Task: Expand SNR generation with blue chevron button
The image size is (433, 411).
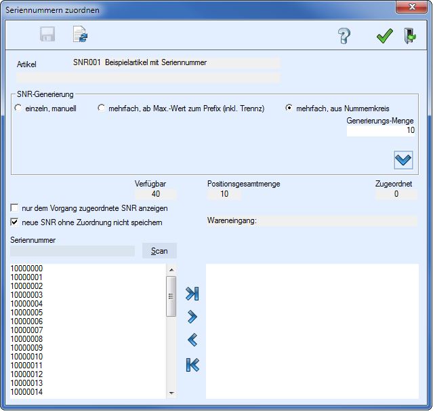Action: 403,159
